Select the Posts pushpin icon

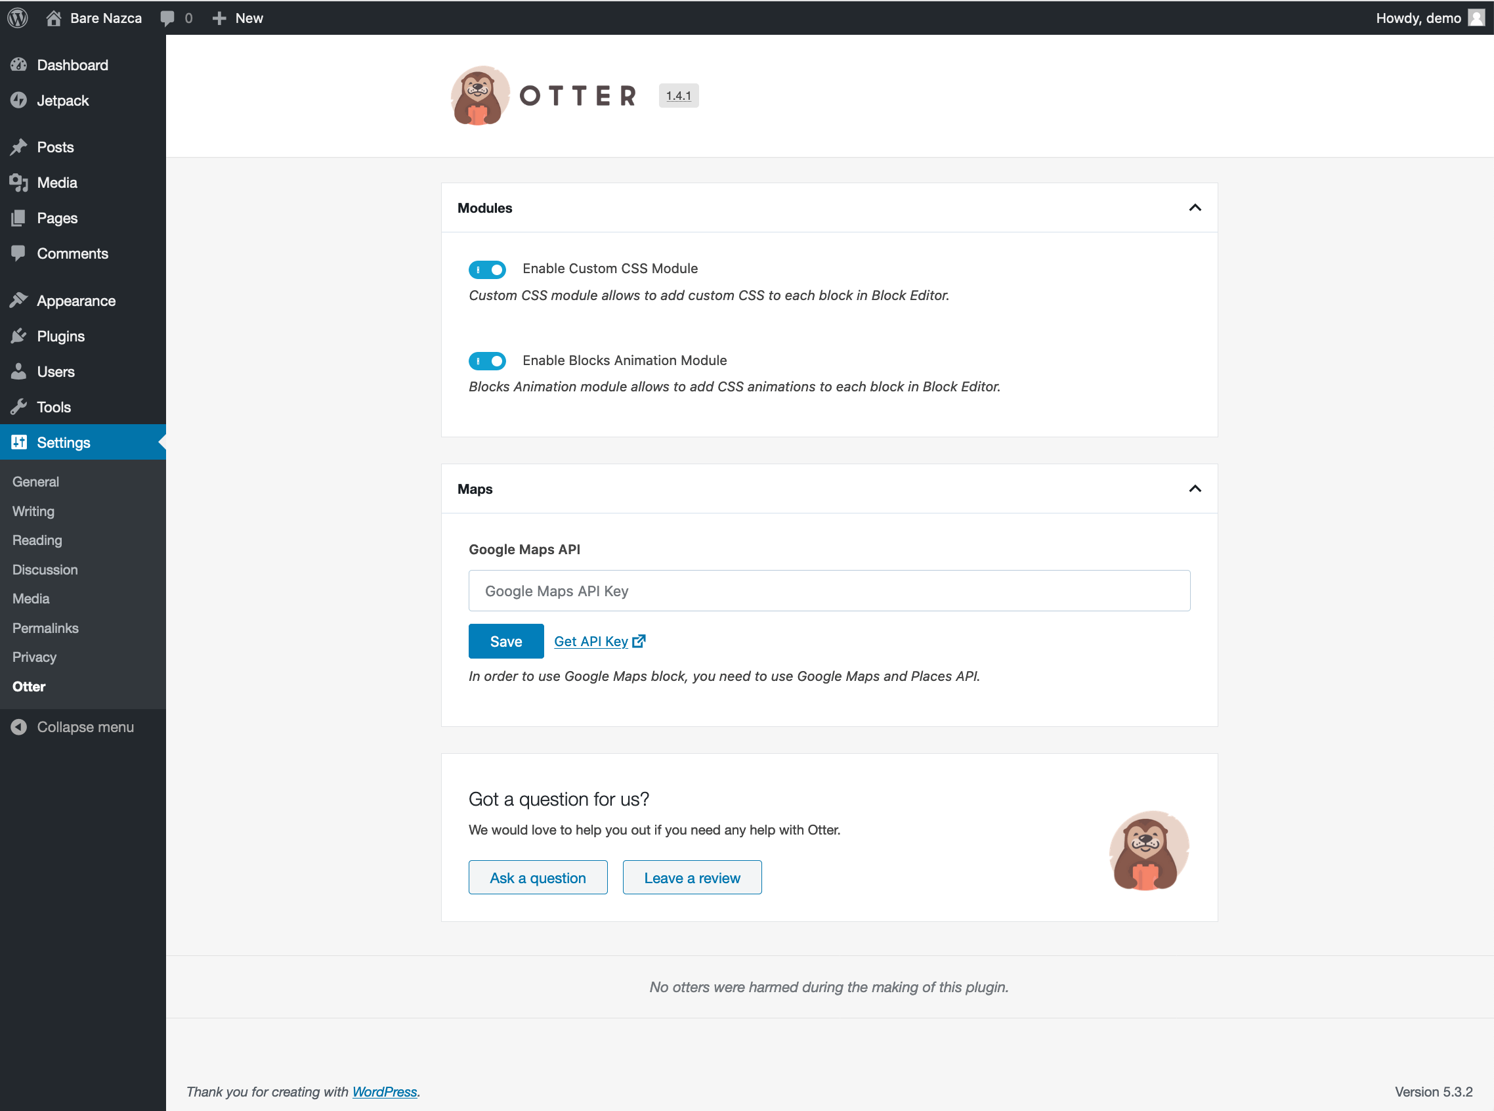[x=20, y=146]
